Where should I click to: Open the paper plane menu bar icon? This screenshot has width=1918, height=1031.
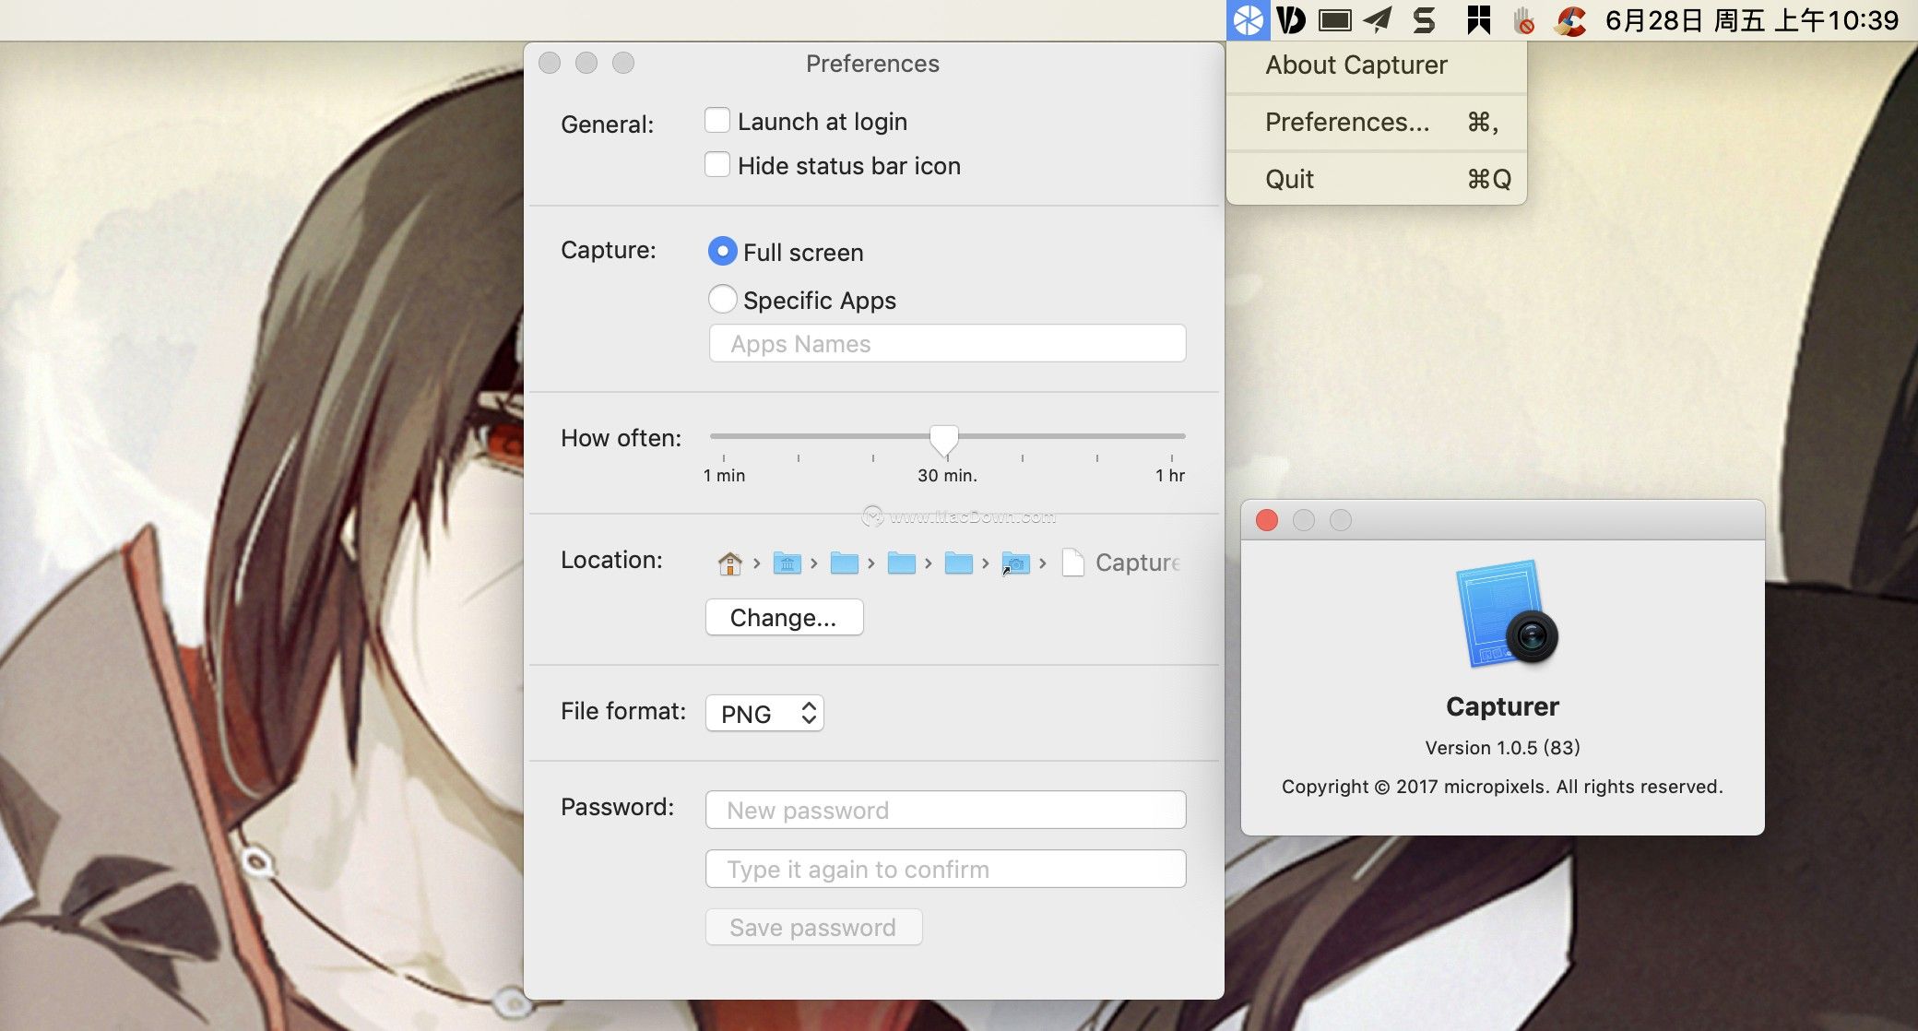[x=1378, y=20]
